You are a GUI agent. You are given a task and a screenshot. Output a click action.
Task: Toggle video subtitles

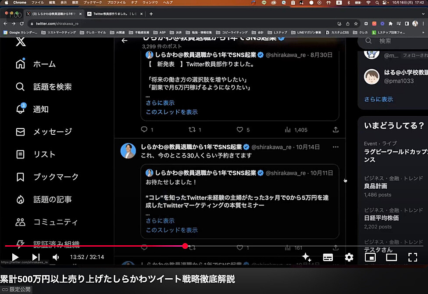pos(328,257)
